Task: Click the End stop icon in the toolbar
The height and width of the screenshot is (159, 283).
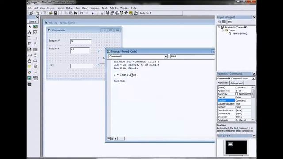Action: pos(102,13)
